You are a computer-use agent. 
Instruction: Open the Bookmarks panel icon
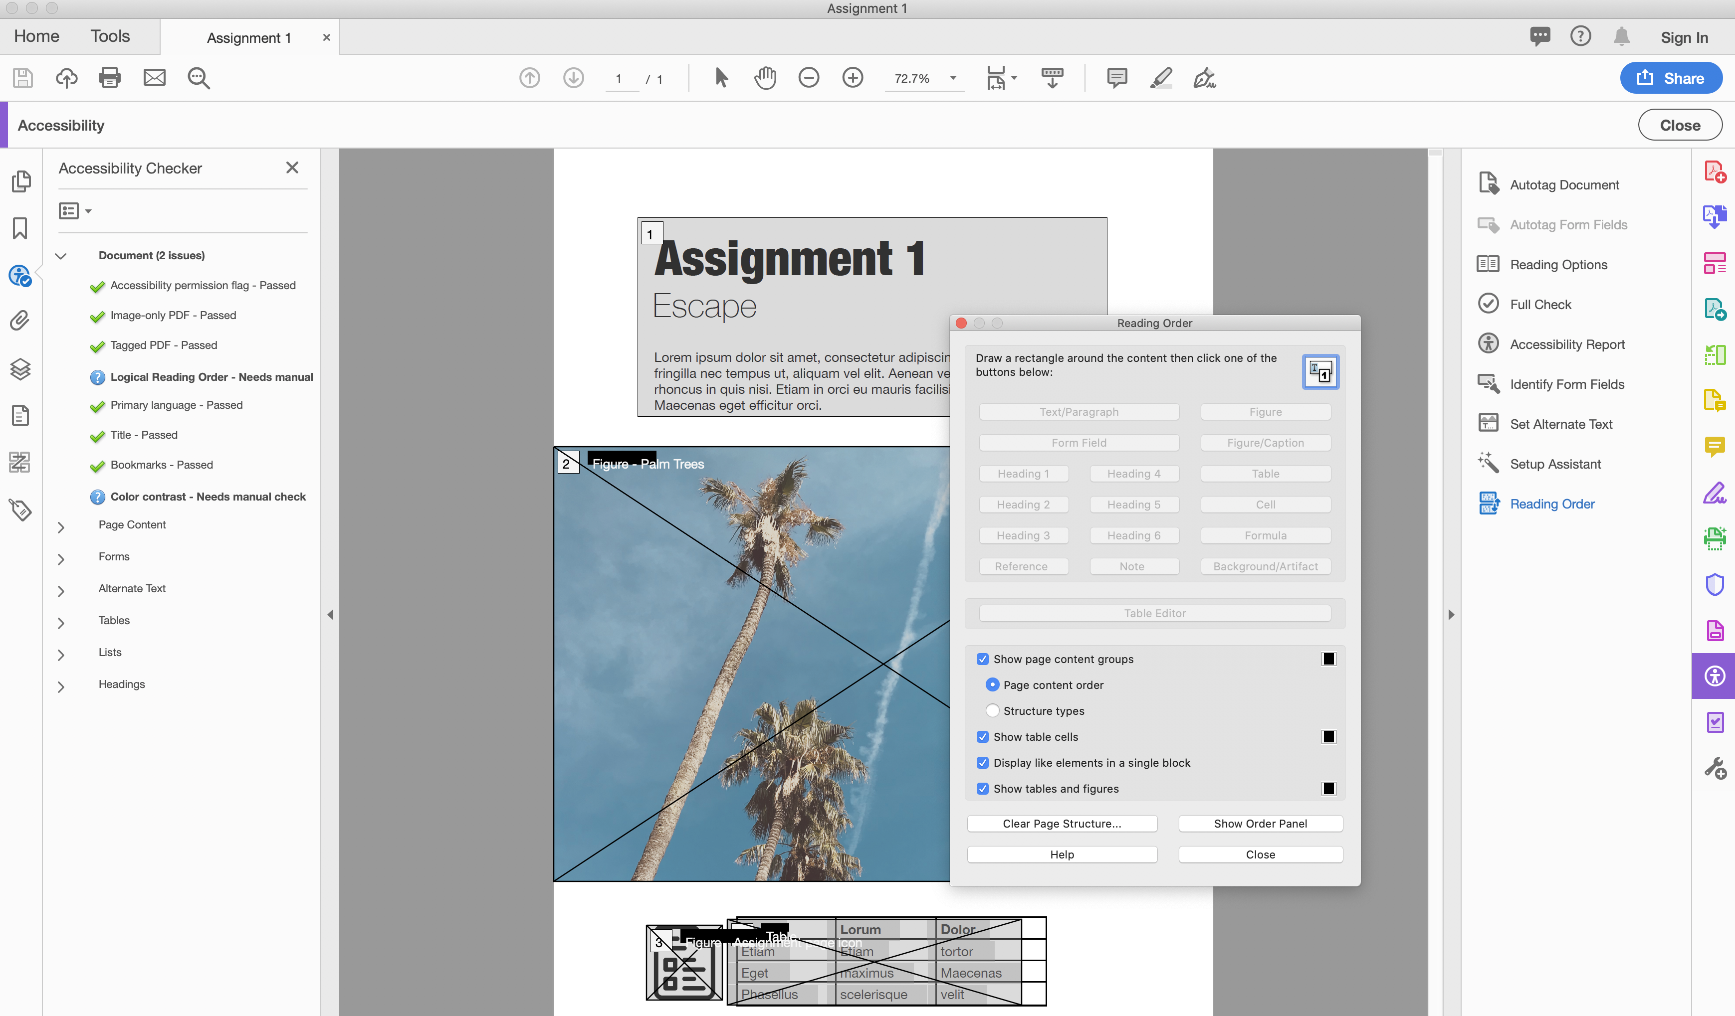(20, 228)
